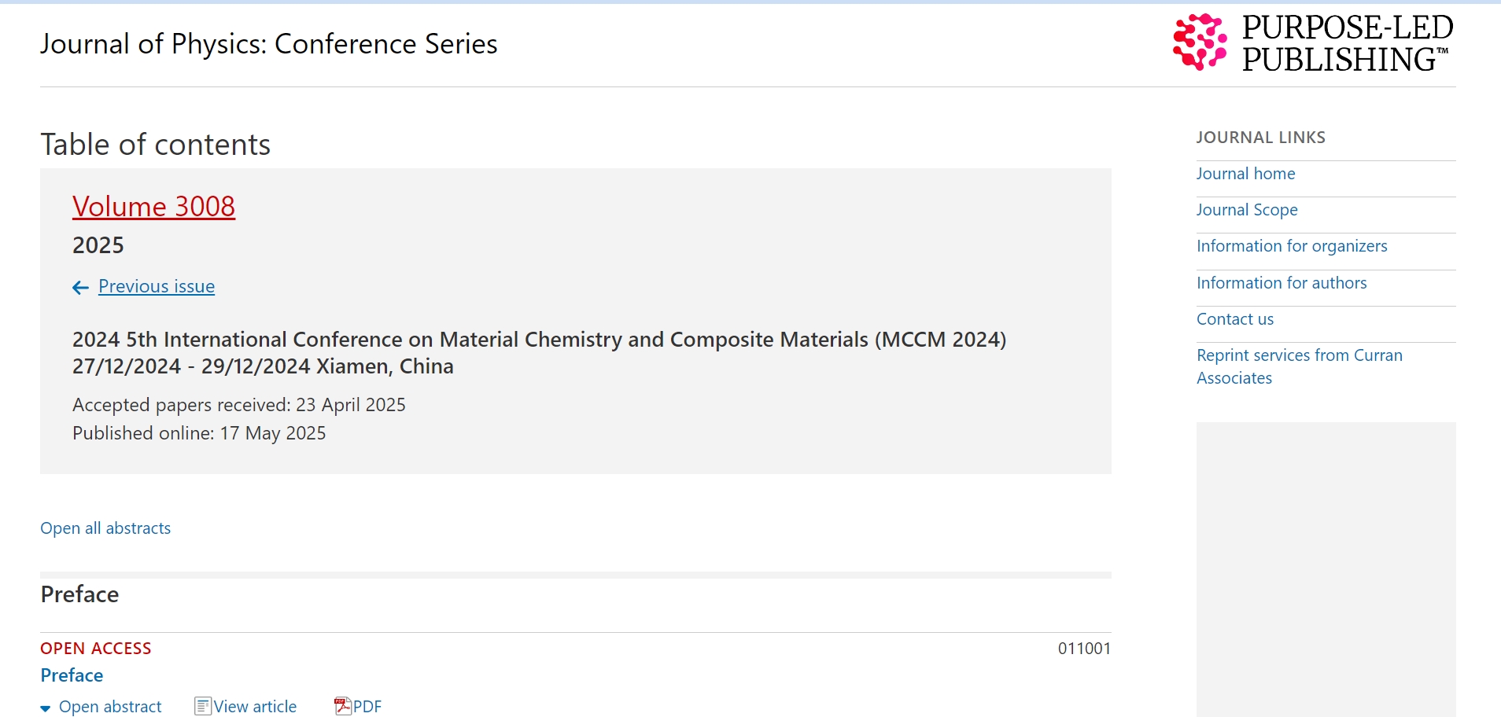Click the Journal of Physics: Conference Series title

pyautogui.click(x=269, y=44)
